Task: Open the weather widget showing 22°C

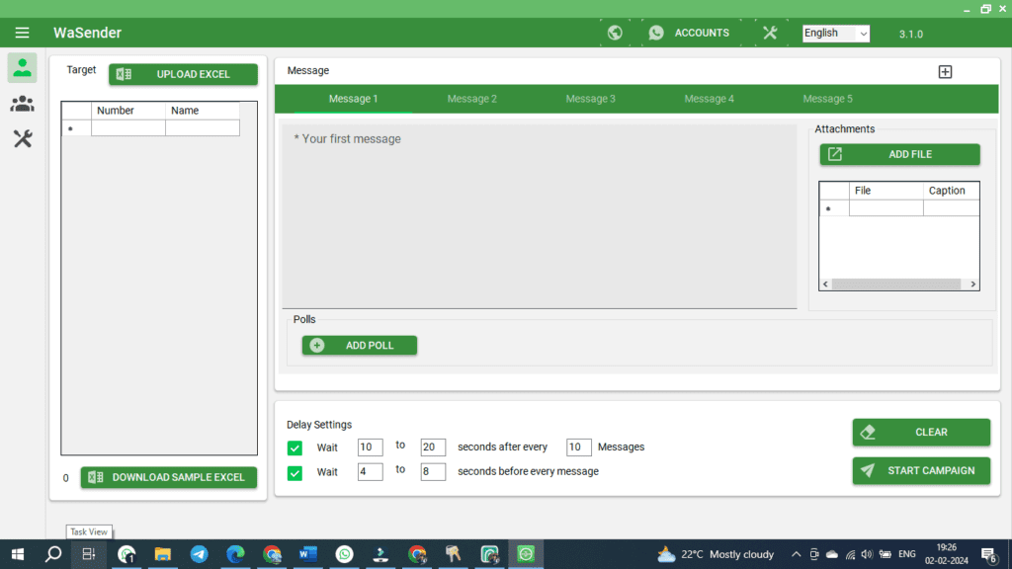Action: (x=716, y=554)
